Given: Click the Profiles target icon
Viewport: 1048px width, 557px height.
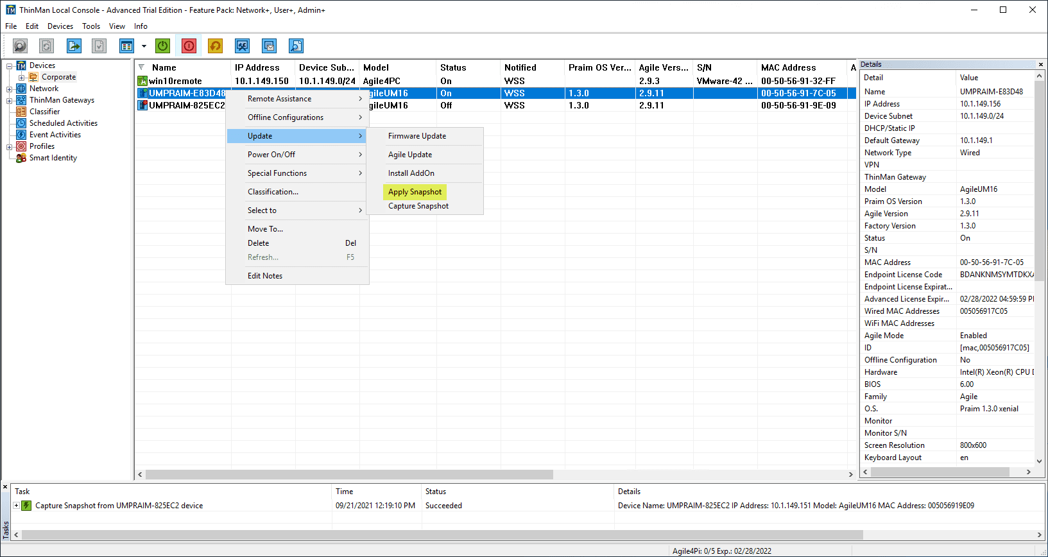Looking at the screenshot, I should [x=21, y=146].
